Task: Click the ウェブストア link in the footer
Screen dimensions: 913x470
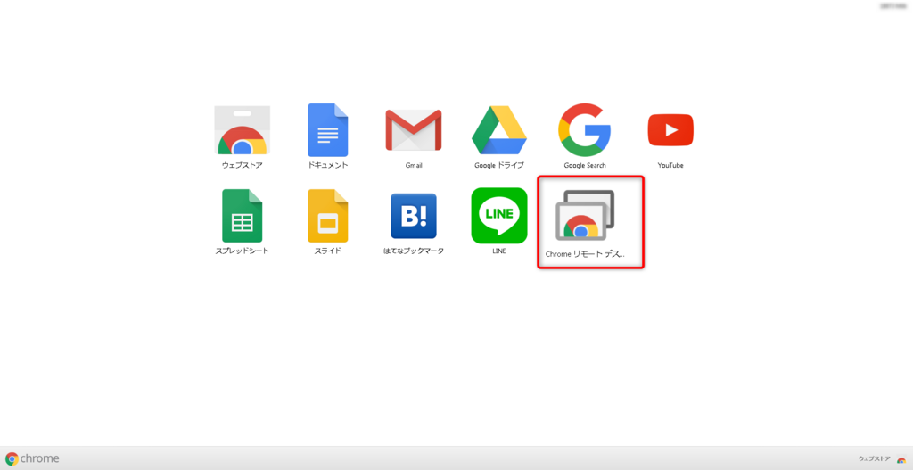Action: (874, 459)
